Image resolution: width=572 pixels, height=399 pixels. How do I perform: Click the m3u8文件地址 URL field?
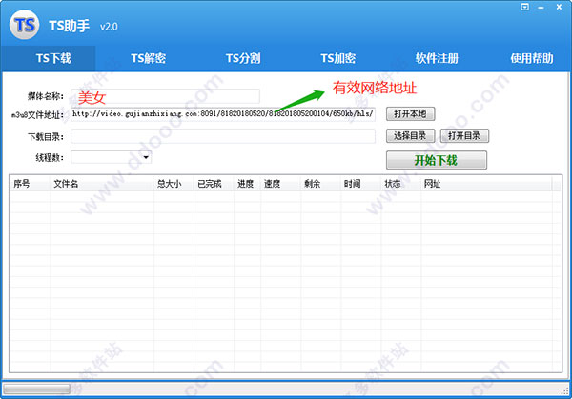coord(223,113)
